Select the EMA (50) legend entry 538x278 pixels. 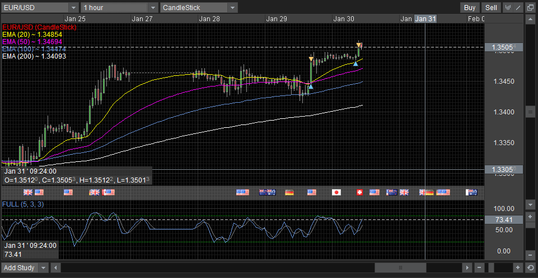pyautogui.click(x=32, y=42)
